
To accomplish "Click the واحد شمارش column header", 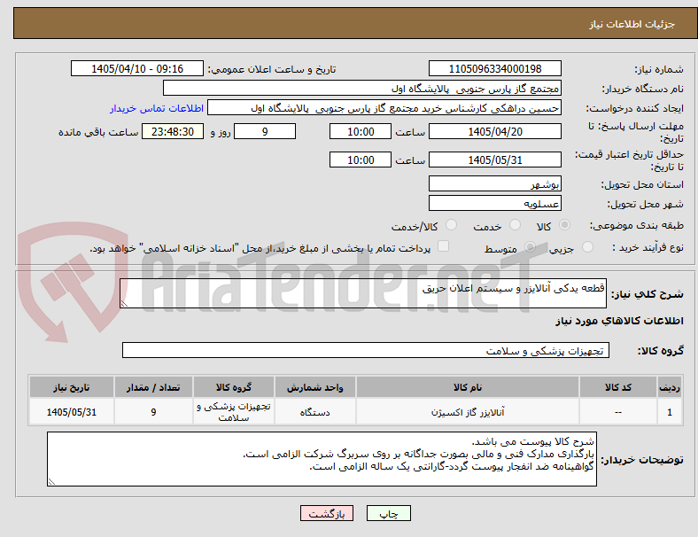I will [x=315, y=387].
